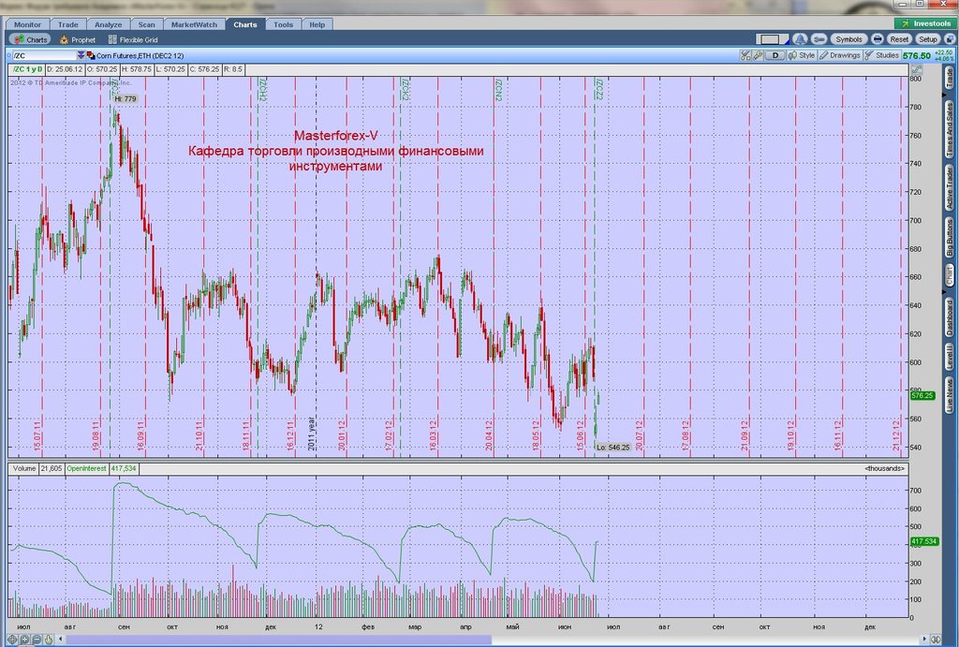Click the Corn Futures,ETH (DEC2 12) description
Screen dimensions: 959x647
coord(140,55)
